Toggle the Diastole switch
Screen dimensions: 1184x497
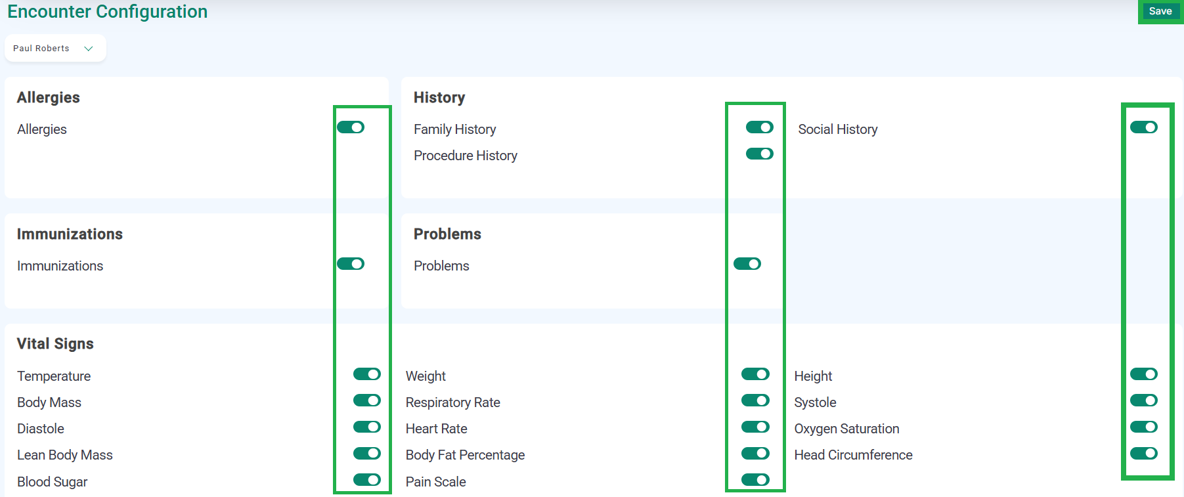(367, 427)
